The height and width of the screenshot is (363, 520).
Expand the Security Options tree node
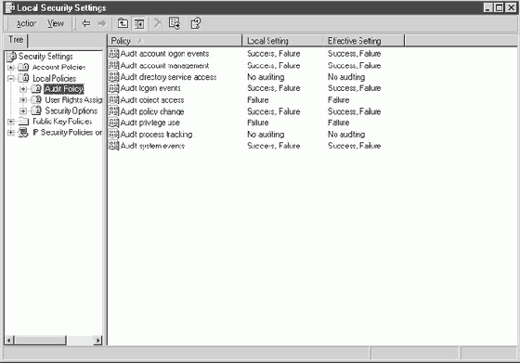(x=23, y=110)
